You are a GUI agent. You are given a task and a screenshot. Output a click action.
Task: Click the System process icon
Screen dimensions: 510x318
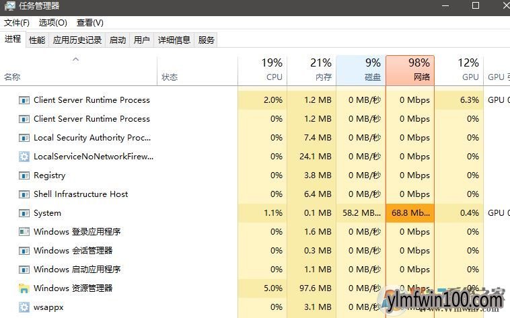[24, 213]
